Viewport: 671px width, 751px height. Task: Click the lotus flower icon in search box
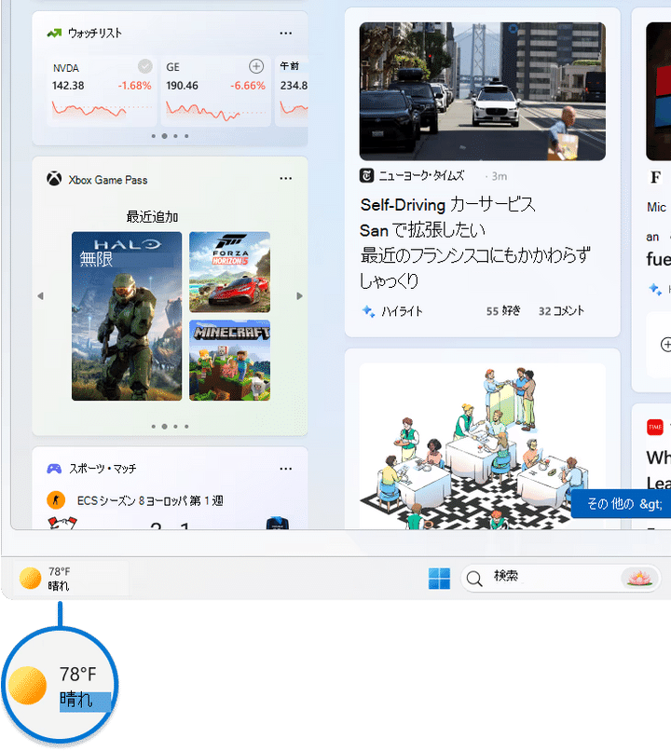(x=639, y=578)
